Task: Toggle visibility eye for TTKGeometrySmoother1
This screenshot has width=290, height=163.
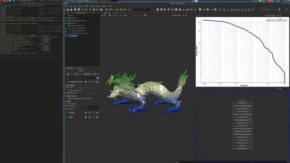Action: click(x=66, y=21)
